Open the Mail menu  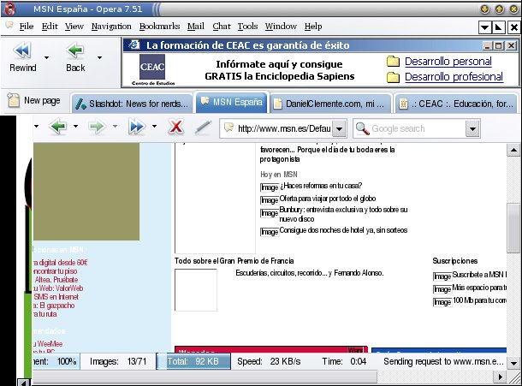(196, 27)
